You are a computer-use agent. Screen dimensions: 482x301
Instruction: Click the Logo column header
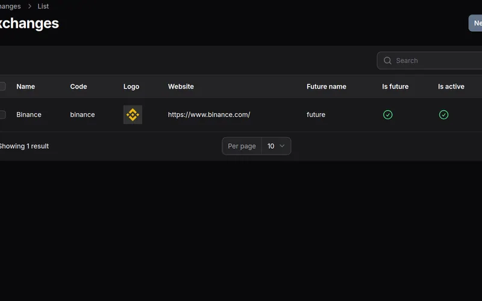(x=131, y=87)
